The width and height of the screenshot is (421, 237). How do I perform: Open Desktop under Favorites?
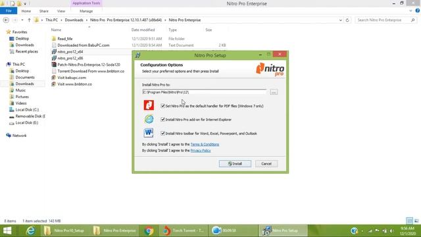click(22, 38)
